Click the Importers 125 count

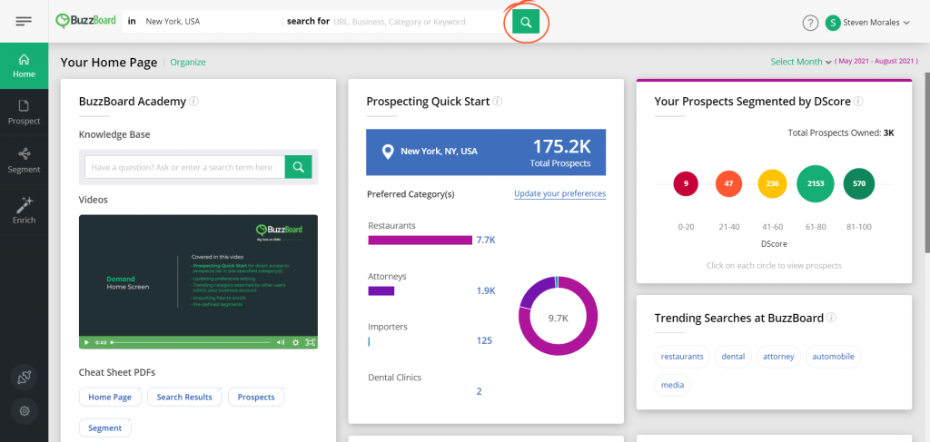pyautogui.click(x=484, y=340)
